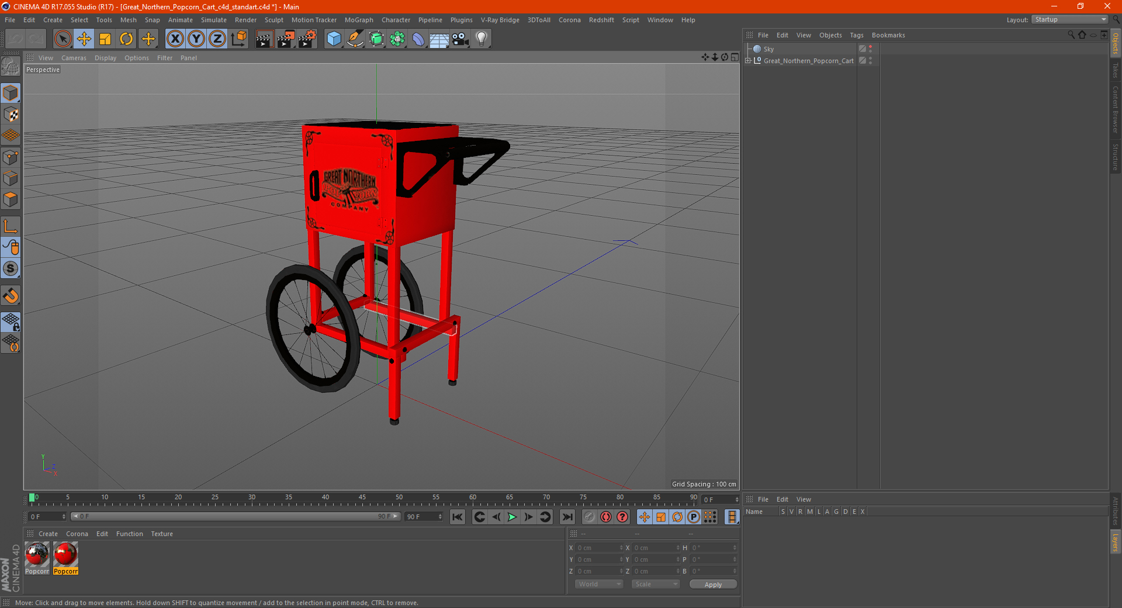Click the Record Active Objects button

(x=589, y=517)
